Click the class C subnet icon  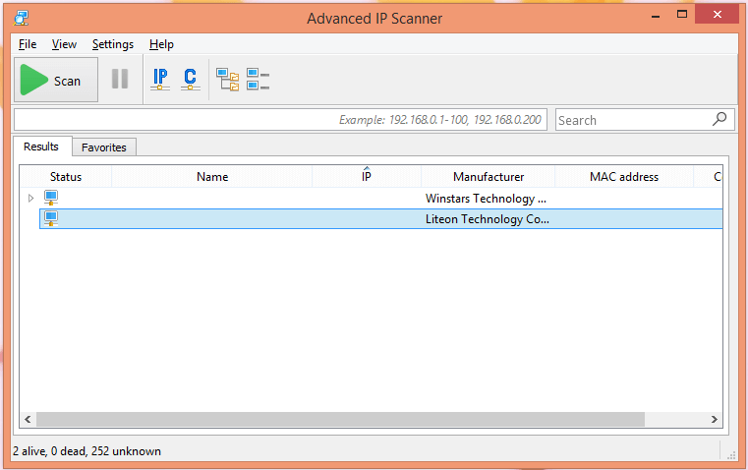(x=191, y=80)
